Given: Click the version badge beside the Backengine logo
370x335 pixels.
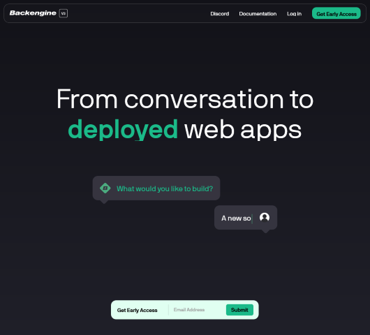Looking at the screenshot, I should 64,13.
